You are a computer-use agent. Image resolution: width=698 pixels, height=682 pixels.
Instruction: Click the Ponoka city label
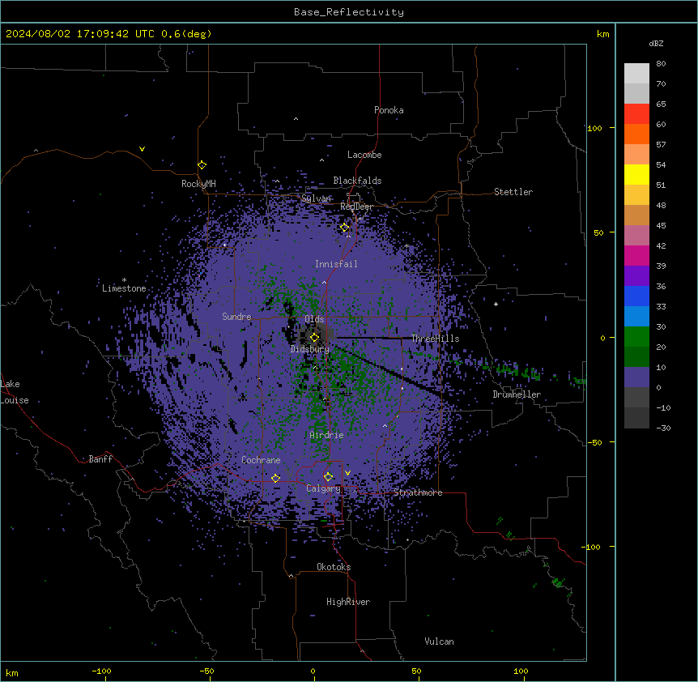coord(389,110)
